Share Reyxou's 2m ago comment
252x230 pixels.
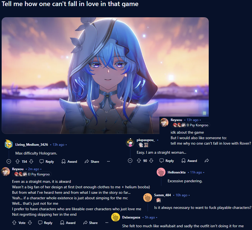[90, 223]
